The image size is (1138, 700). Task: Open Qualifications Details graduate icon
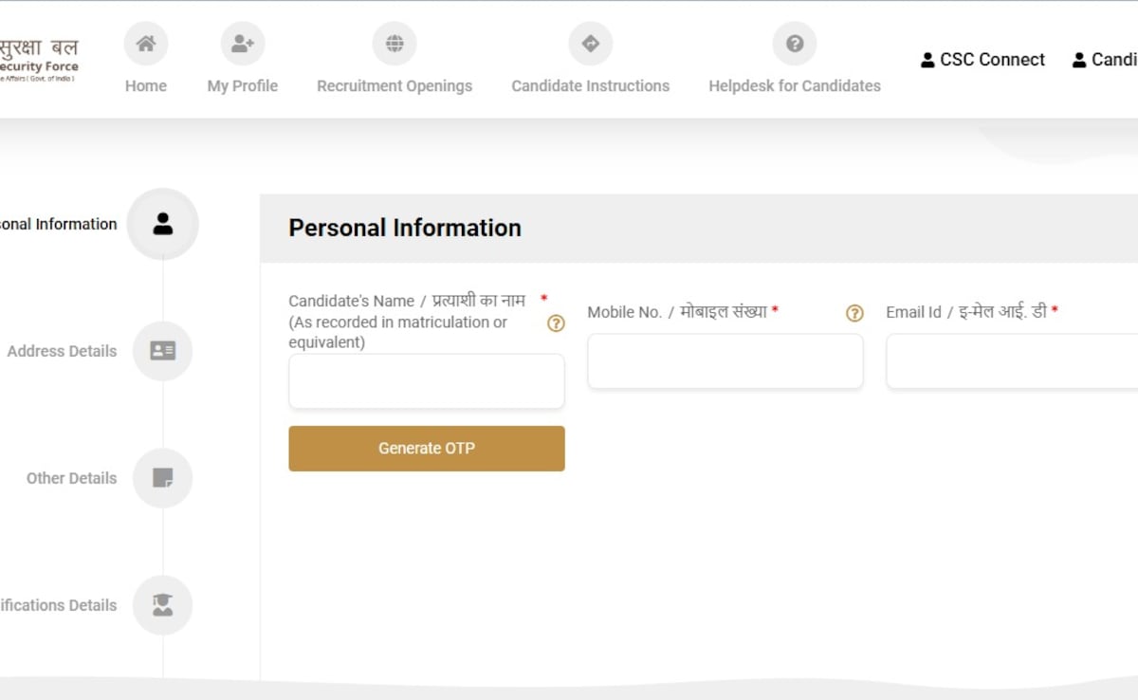(163, 605)
